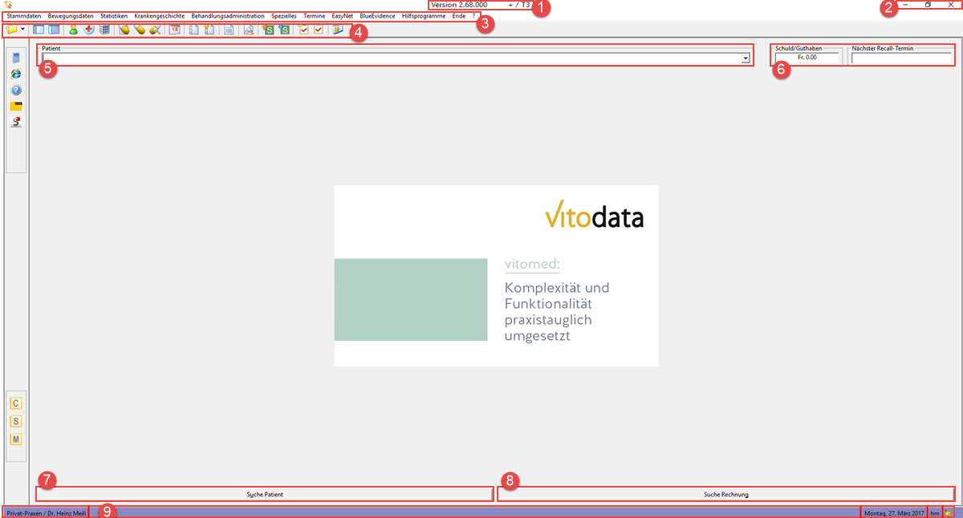Open the Termine menu
This screenshot has width=963, height=518.
[x=315, y=16]
